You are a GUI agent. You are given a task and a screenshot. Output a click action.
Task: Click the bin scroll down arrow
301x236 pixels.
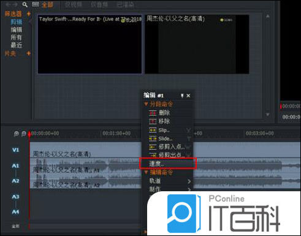click(x=268, y=115)
